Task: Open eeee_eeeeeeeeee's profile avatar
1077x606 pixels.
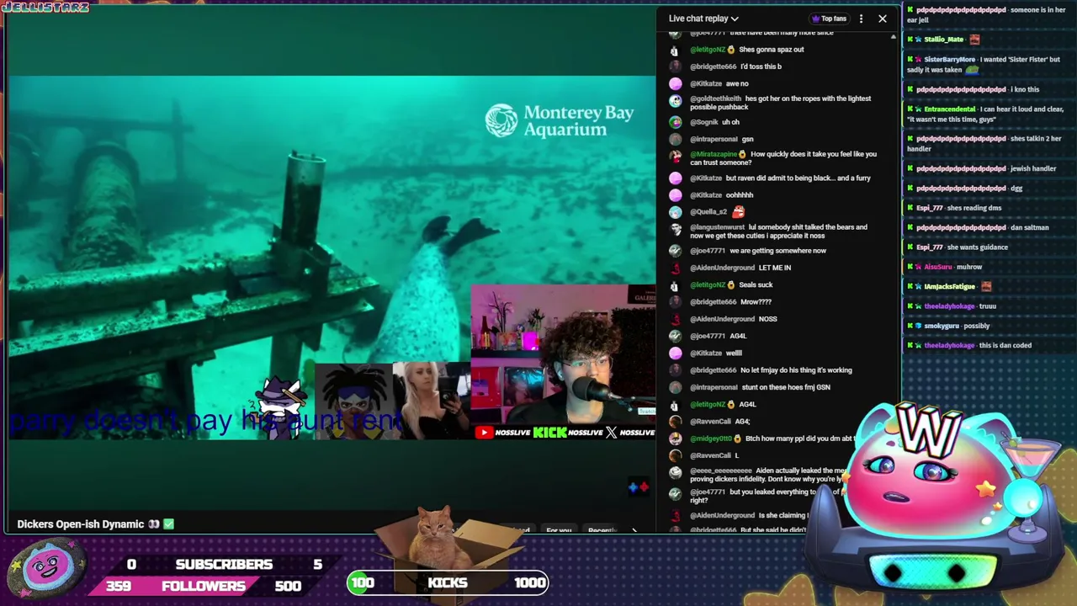Action: 675,473
